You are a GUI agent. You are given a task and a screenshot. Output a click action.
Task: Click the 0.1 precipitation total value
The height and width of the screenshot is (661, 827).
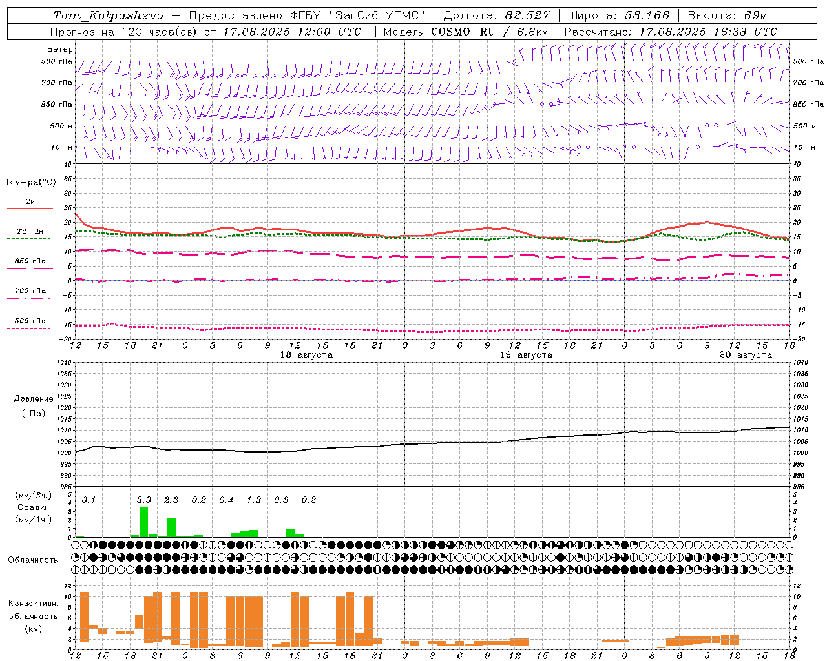tap(89, 500)
